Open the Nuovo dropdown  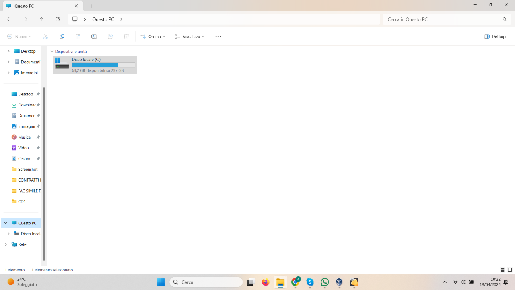[19, 37]
